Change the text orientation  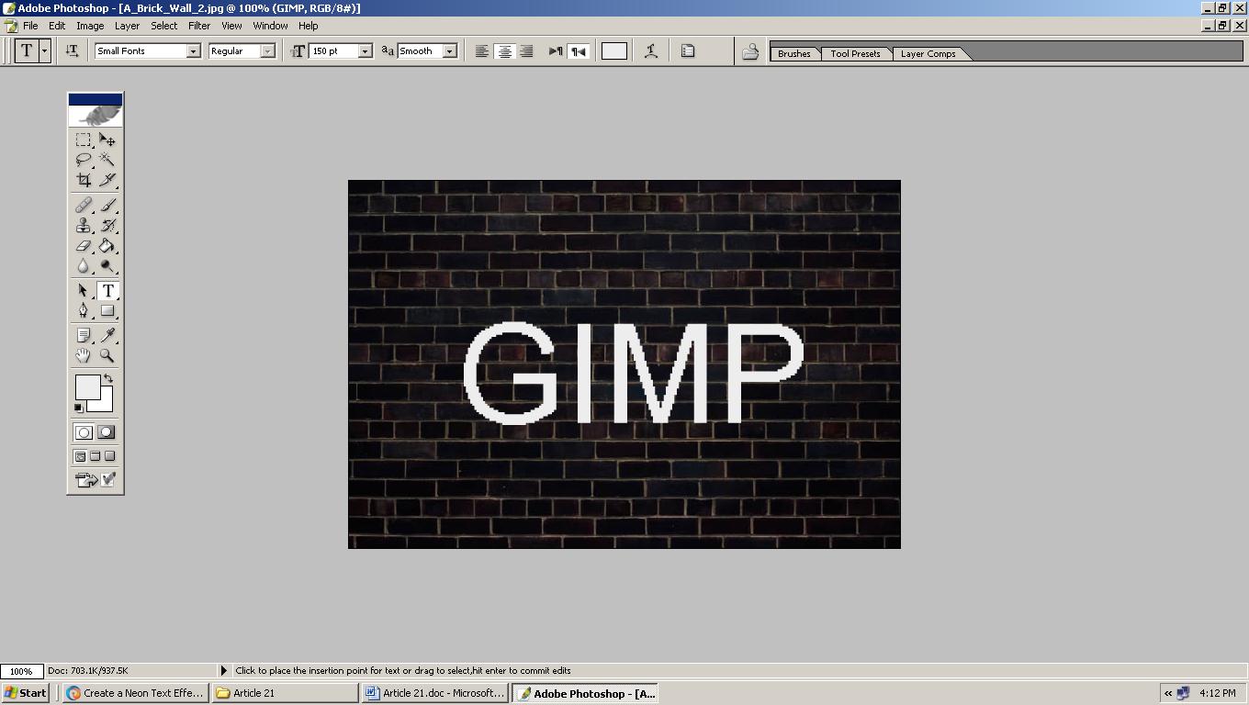72,51
